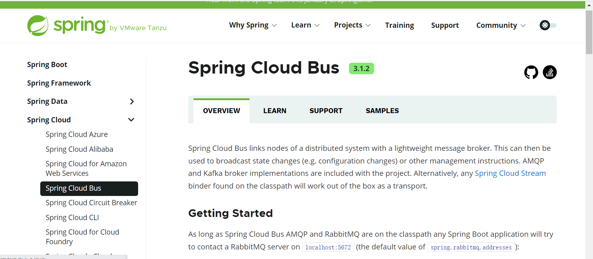Switch to the SAMPLES tab
This screenshot has width=593, height=259.
pyautogui.click(x=382, y=111)
